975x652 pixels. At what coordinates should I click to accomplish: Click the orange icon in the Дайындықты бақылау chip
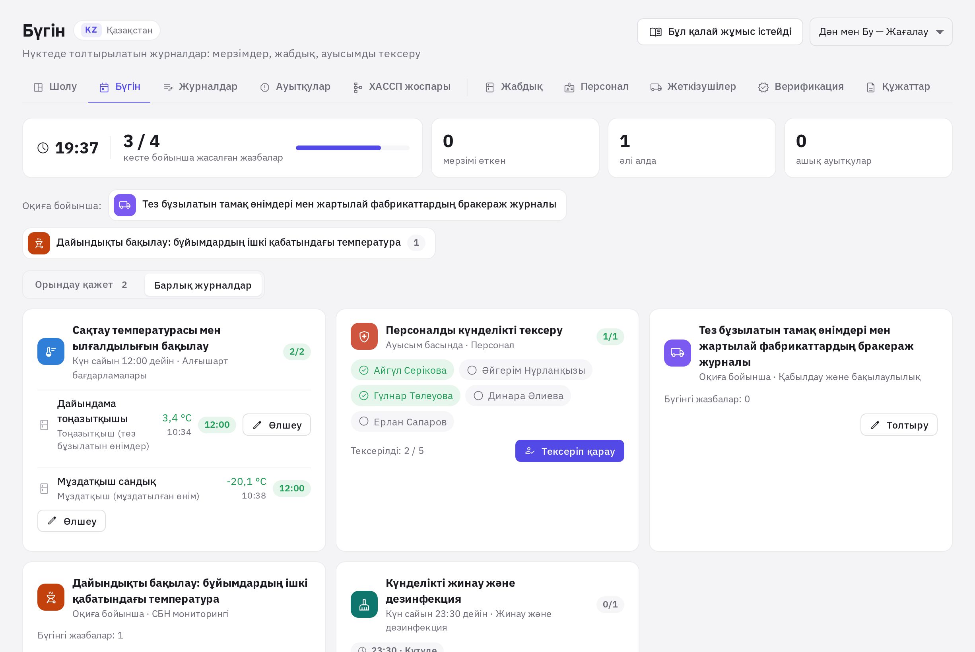pos(39,243)
